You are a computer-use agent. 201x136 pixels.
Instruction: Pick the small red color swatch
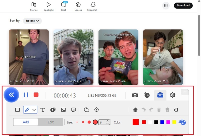144,122
